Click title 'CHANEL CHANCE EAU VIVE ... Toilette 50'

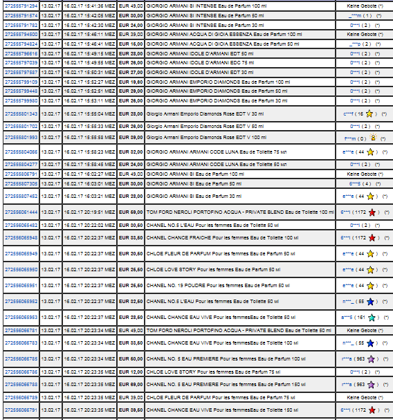coord(221,318)
